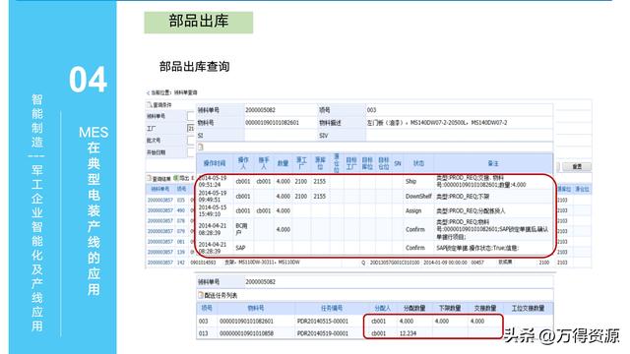
Task: Sort by the 交接数量 column header
Action: (485, 308)
